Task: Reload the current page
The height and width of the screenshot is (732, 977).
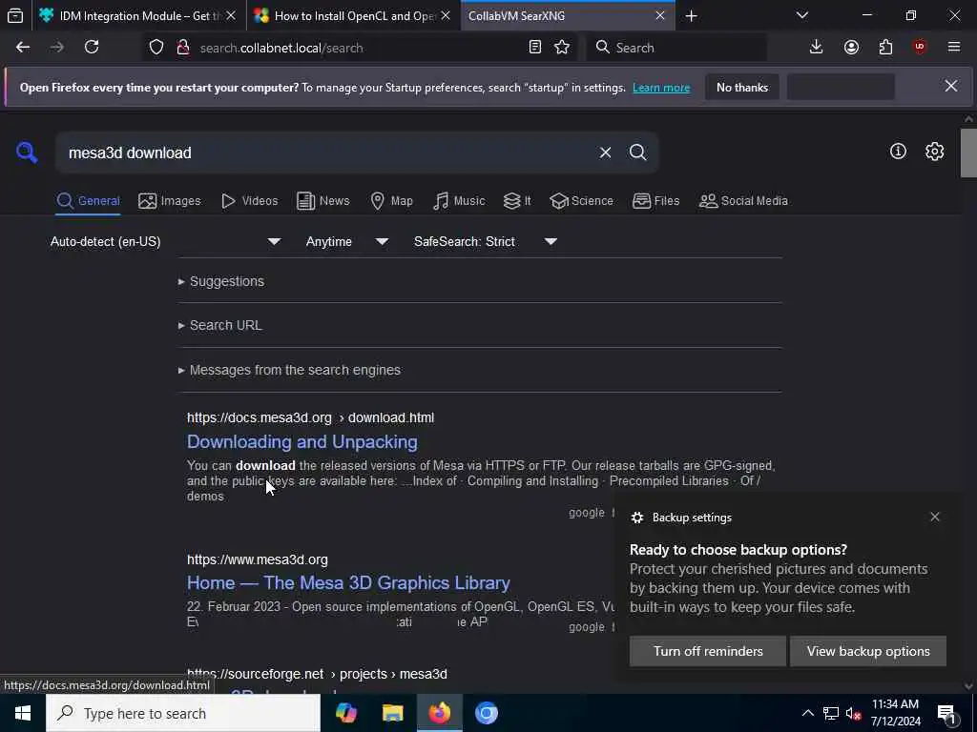Action: (x=92, y=48)
